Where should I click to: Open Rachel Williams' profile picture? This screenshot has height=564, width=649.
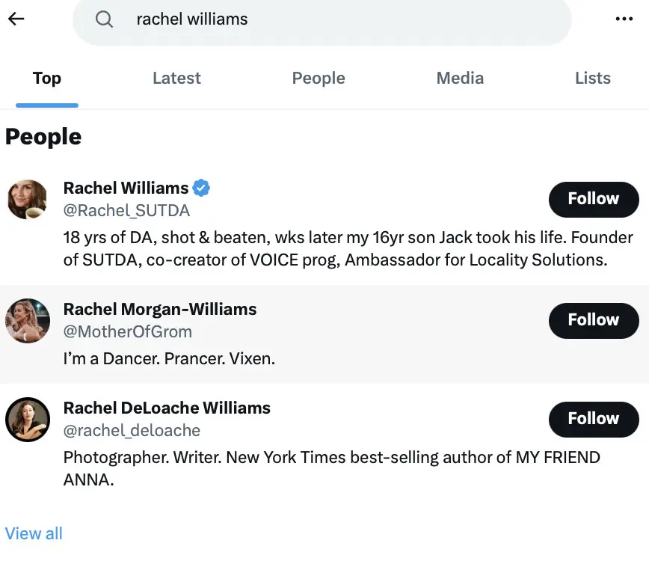tap(28, 200)
